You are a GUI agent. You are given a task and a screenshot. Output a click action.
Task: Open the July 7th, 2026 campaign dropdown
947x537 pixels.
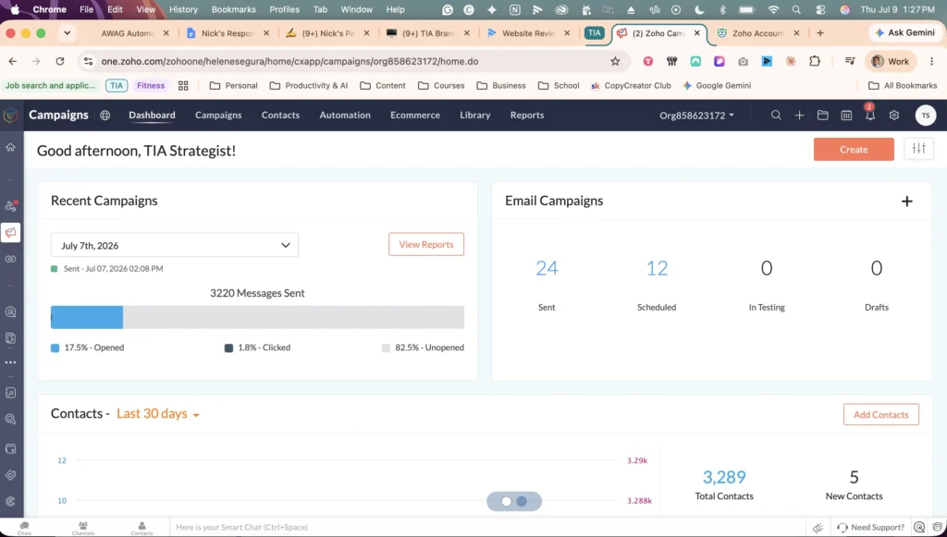pos(175,245)
